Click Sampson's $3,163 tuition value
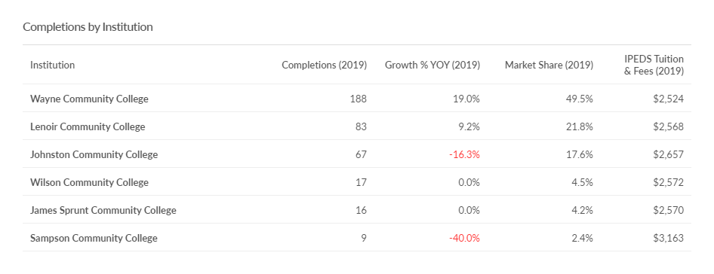The height and width of the screenshot is (274, 714). [669, 238]
